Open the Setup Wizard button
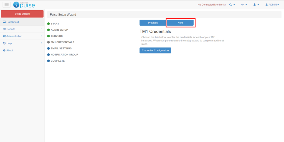The width and height of the screenshot is (284, 142). click(22, 14)
